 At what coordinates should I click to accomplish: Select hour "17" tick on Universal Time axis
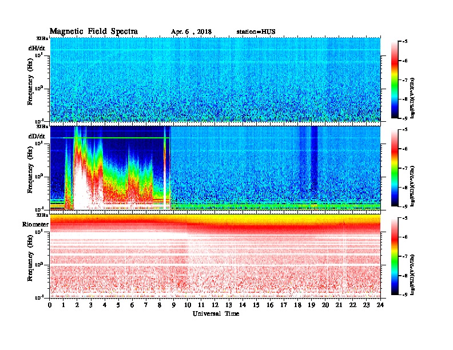coord(284,305)
